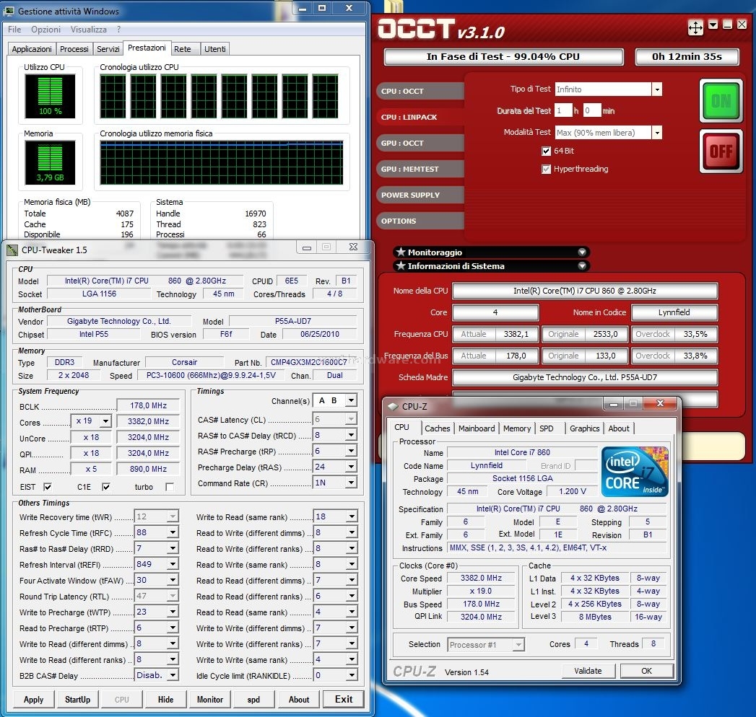Click the Apply button in CPU-Tweaker
The width and height of the screenshot is (756, 717).
pos(33,699)
